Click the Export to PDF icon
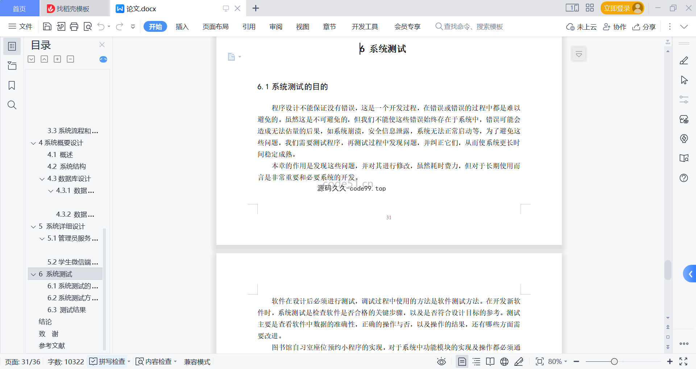Screen dimensions: 696x369 (61, 26)
